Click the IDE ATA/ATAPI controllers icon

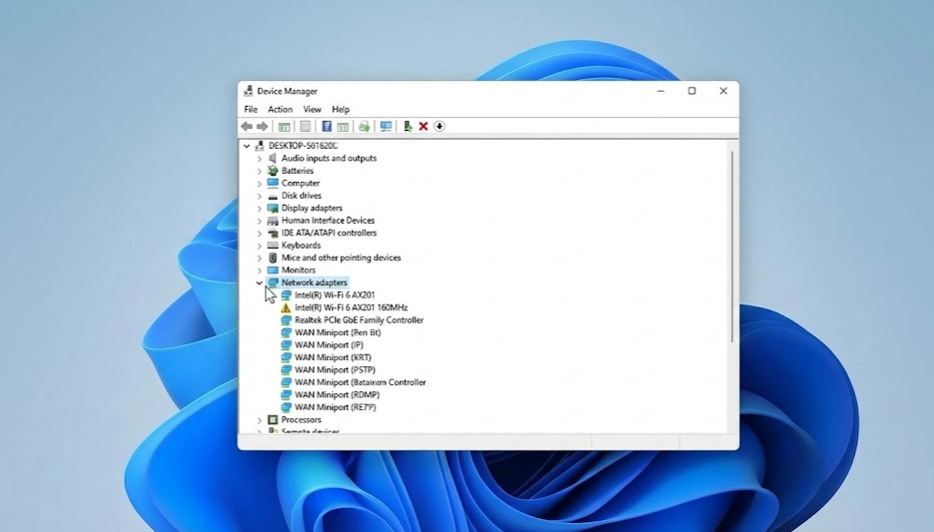[272, 233]
